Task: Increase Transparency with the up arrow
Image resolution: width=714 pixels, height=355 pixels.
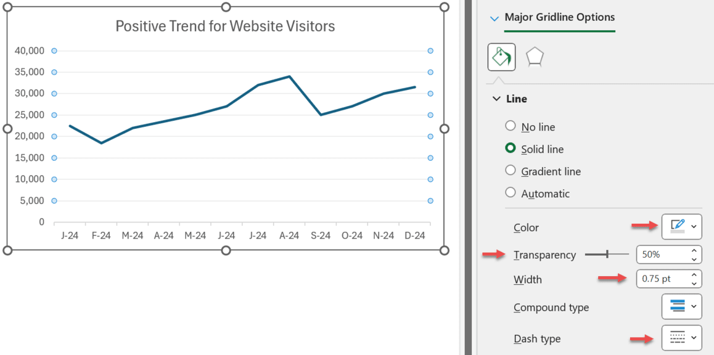Action: tap(694, 250)
